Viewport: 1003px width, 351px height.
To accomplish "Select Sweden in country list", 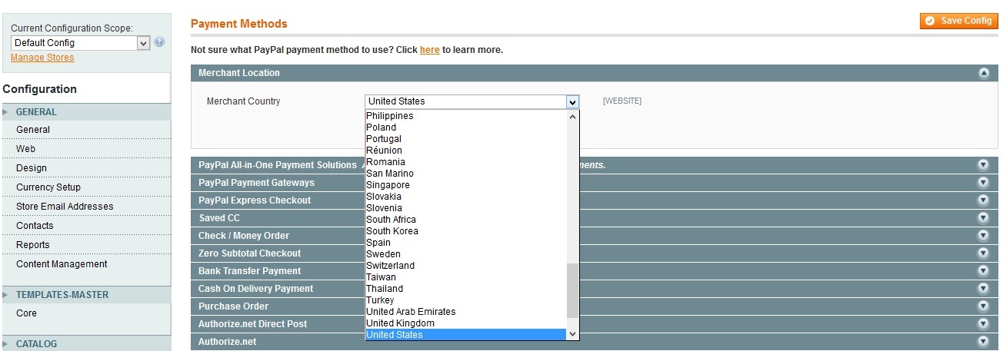I will tap(465, 254).
